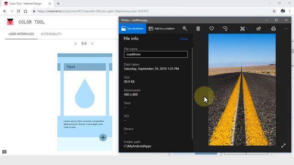Rotate the photo icon

point(225,28)
